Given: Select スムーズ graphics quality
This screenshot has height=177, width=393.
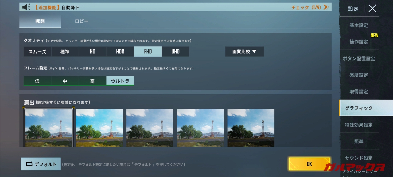Looking at the screenshot, I should pyautogui.click(x=37, y=52).
